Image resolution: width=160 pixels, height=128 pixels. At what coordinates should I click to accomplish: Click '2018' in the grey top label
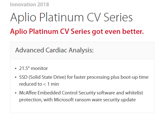[43, 4]
